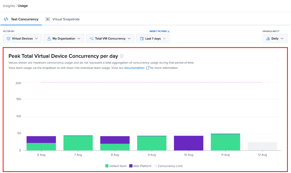Click the cube icon in Virtual Devices filter
Screen dimensions: 291x173
(x=8, y=39)
